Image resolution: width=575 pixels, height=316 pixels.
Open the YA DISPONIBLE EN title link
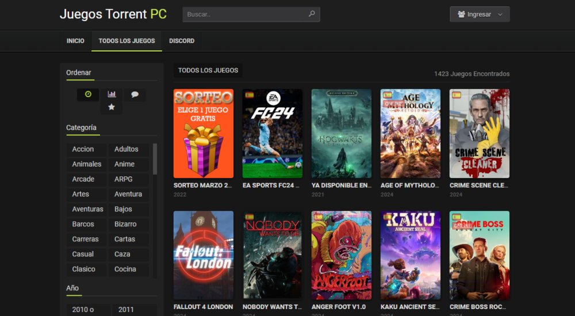pos(342,186)
